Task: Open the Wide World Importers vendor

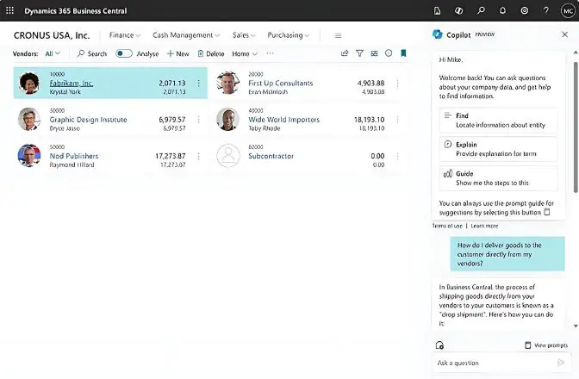Action: click(x=283, y=120)
